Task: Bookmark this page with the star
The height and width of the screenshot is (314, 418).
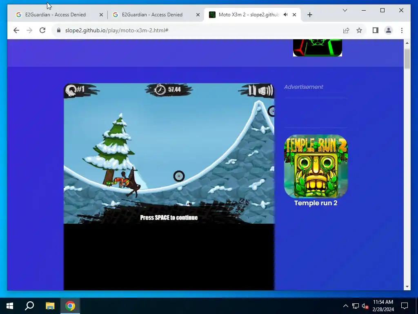Action: 359,30
